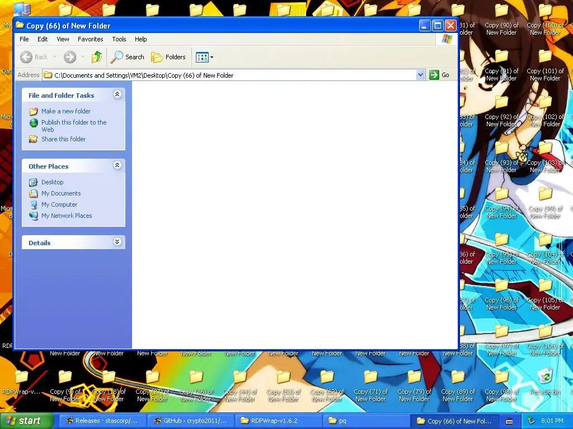
Task: Open the Tools menu
Action: [119, 39]
